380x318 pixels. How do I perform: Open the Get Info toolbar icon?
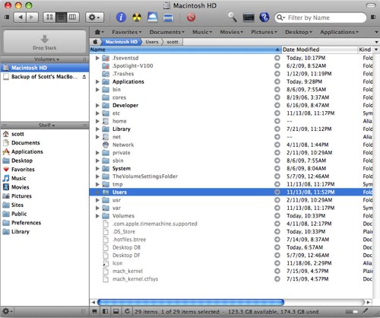pos(121,17)
